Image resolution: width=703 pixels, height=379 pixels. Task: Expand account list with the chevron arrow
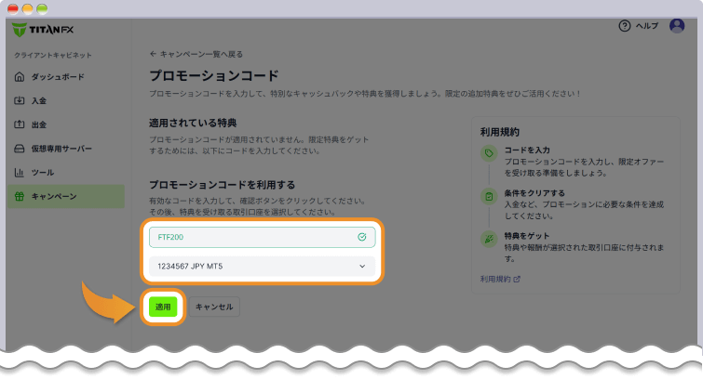[362, 267]
